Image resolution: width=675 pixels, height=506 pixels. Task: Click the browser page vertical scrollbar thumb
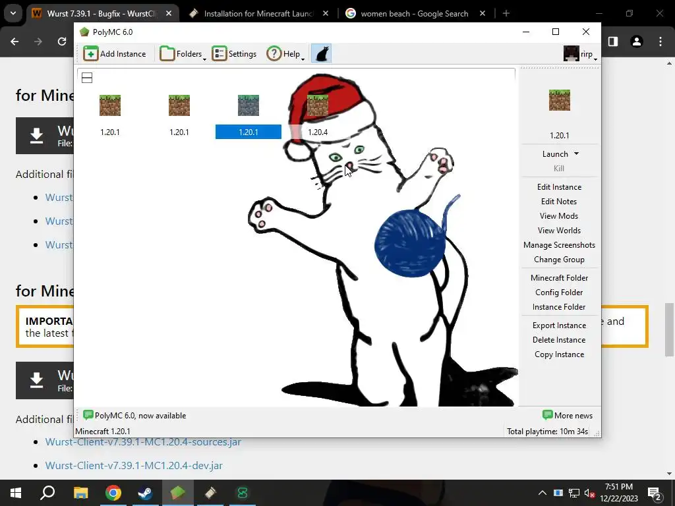[669, 329]
